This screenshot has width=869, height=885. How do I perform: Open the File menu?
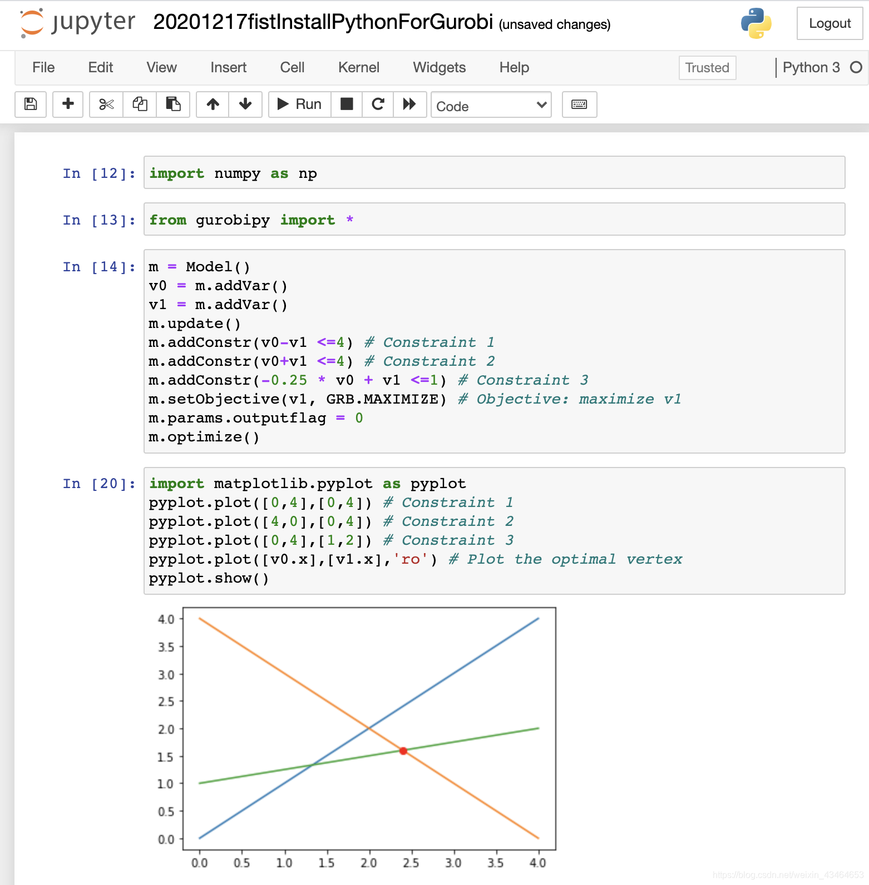43,67
